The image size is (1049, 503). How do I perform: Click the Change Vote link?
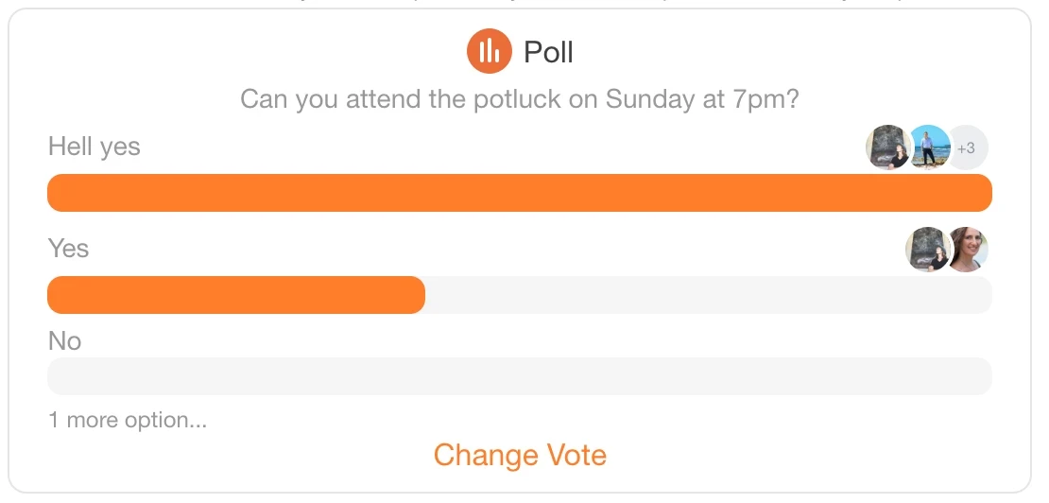click(x=520, y=455)
